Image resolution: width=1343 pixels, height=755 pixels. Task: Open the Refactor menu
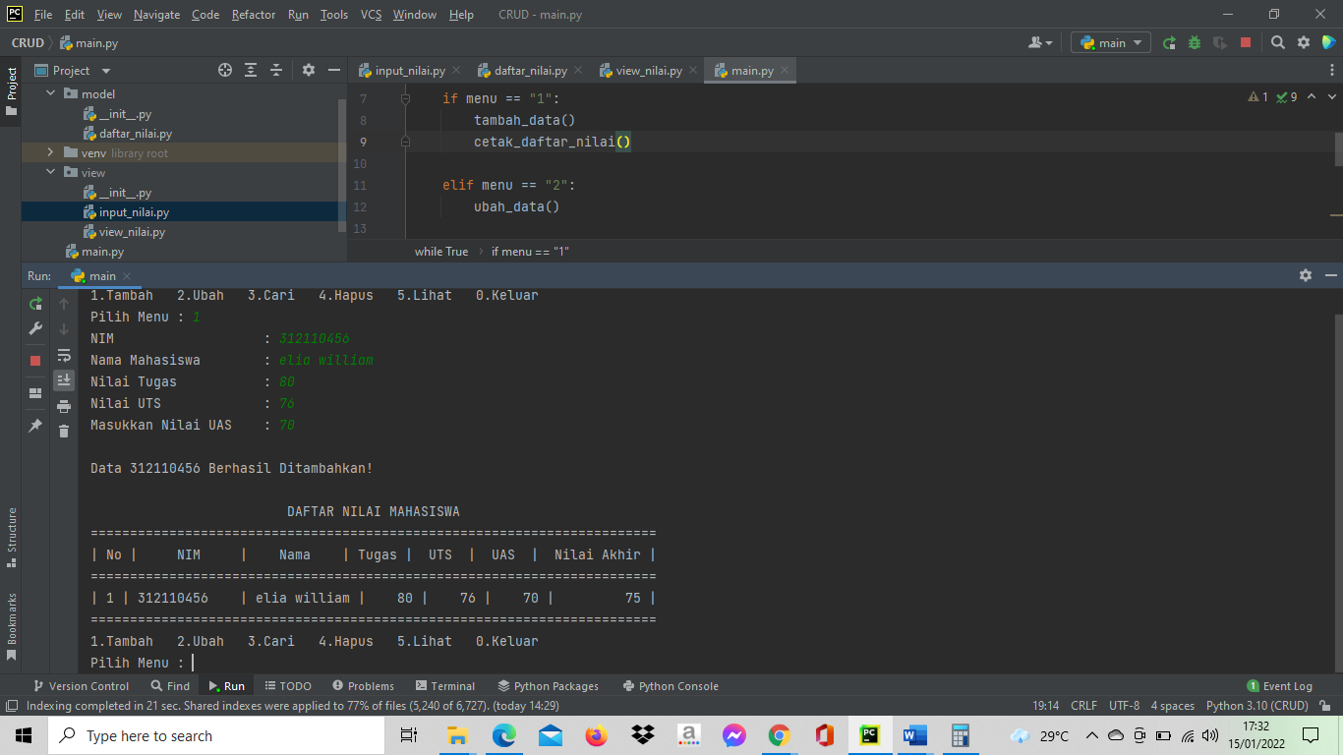tap(253, 14)
